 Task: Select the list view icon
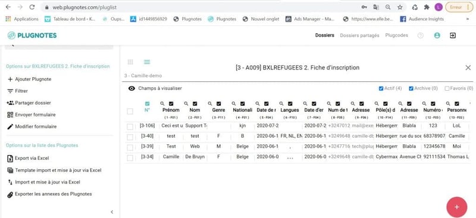[x=147, y=62]
